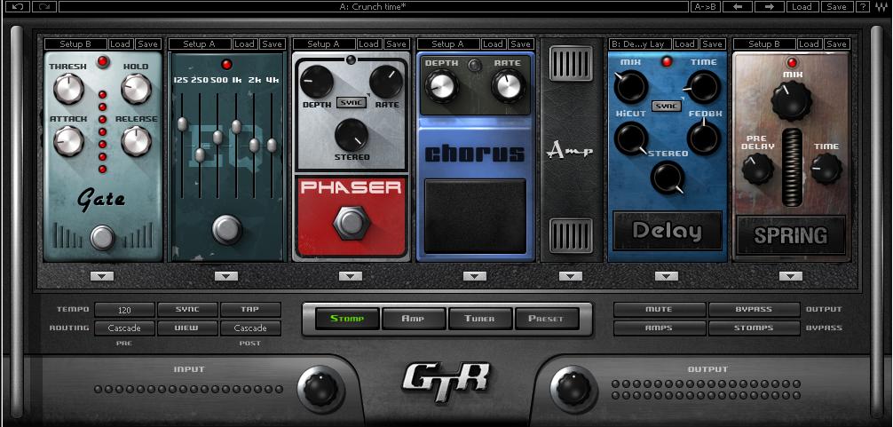Click the Gate ATTACK knob

69,140
